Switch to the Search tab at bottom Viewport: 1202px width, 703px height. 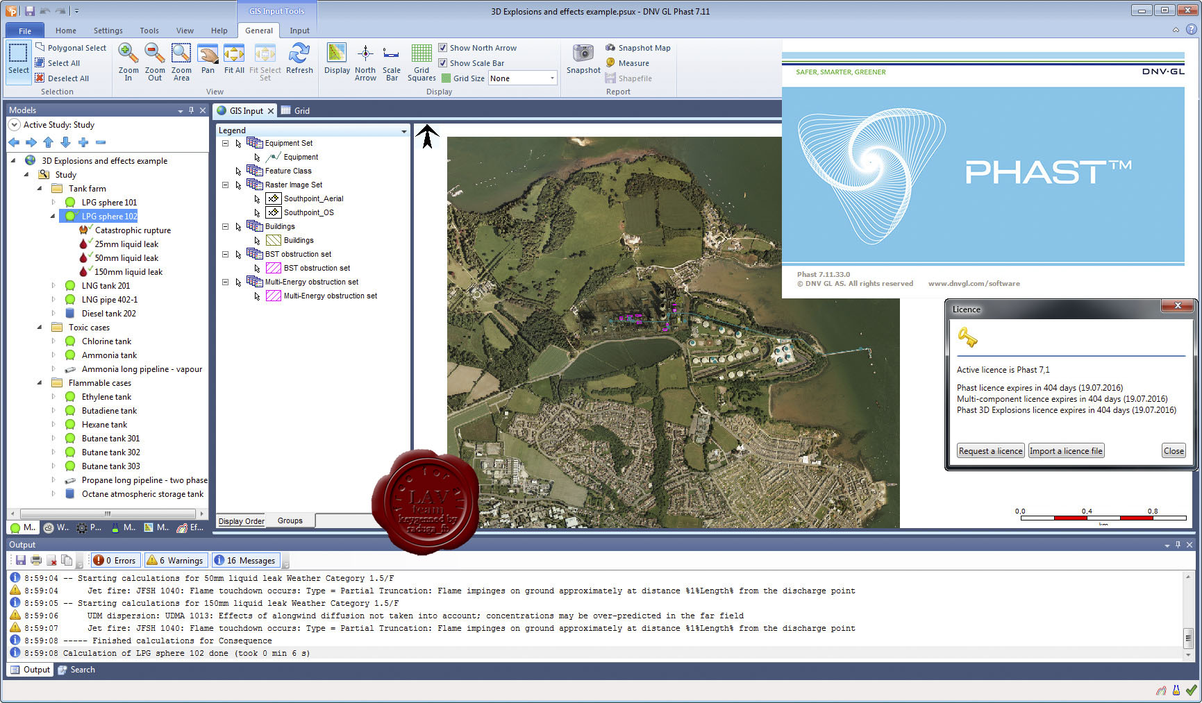click(76, 670)
